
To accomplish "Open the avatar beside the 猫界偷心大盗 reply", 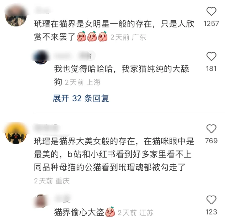I will (41, 201).
